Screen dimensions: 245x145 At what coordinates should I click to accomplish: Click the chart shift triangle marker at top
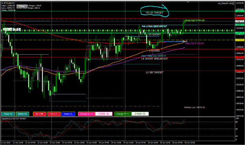(188, 2)
